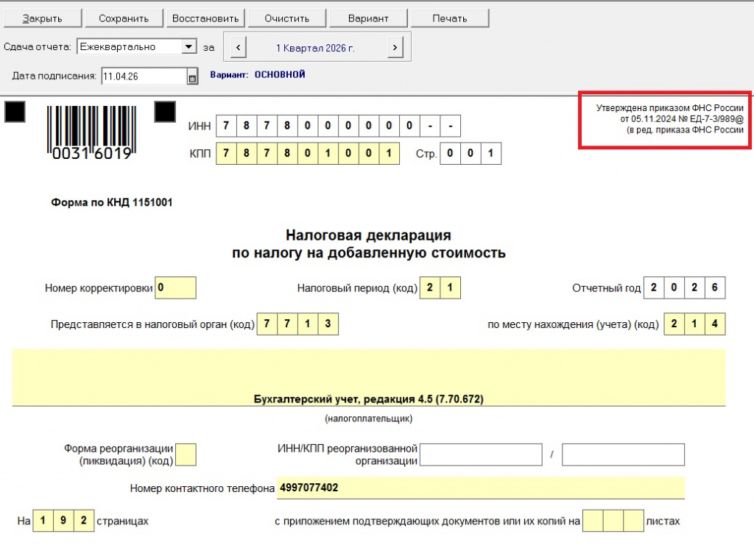Click the Форма по КНД 1151001 text

(x=112, y=203)
